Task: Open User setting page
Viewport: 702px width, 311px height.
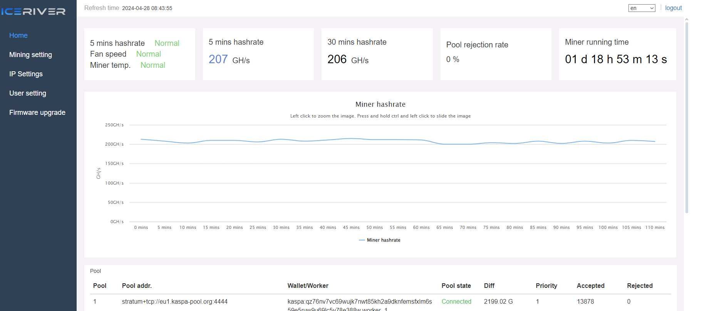Action: pos(28,93)
